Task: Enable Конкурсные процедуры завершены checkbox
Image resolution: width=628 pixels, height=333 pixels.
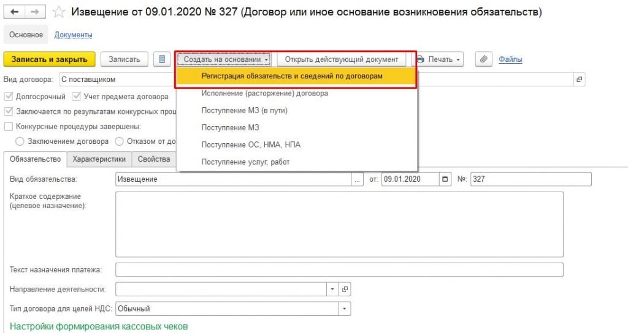Action: (8, 127)
